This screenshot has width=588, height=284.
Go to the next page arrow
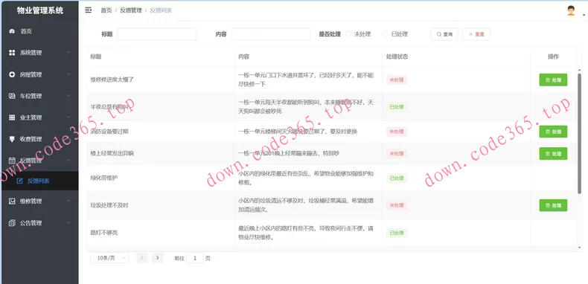click(158, 258)
